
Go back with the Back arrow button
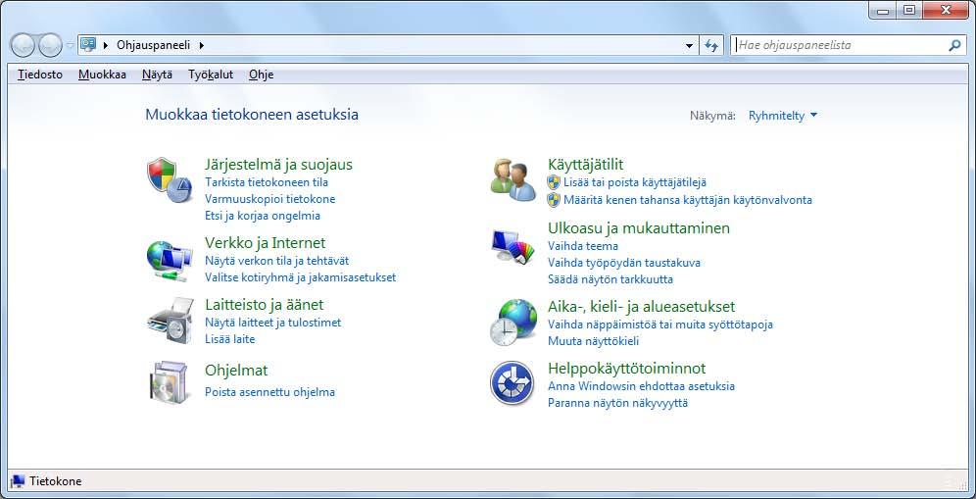coord(23,45)
